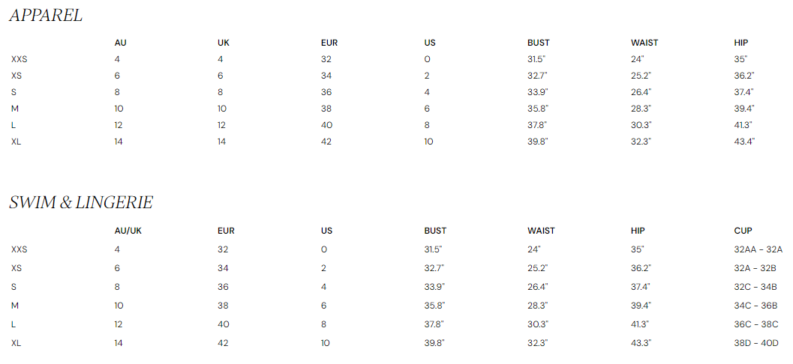Click the 32AA - 32A cup size
Image resolution: width=793 pixels, height=364 pixels.
coord(758,249)
